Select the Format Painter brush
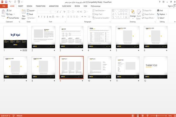Image resolution: width=176 pixels, height=117 pixels. point(8,18)
